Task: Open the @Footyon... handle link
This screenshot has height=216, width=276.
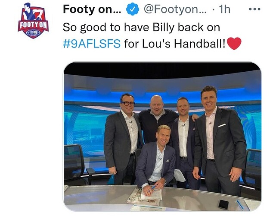Action: 175,9
